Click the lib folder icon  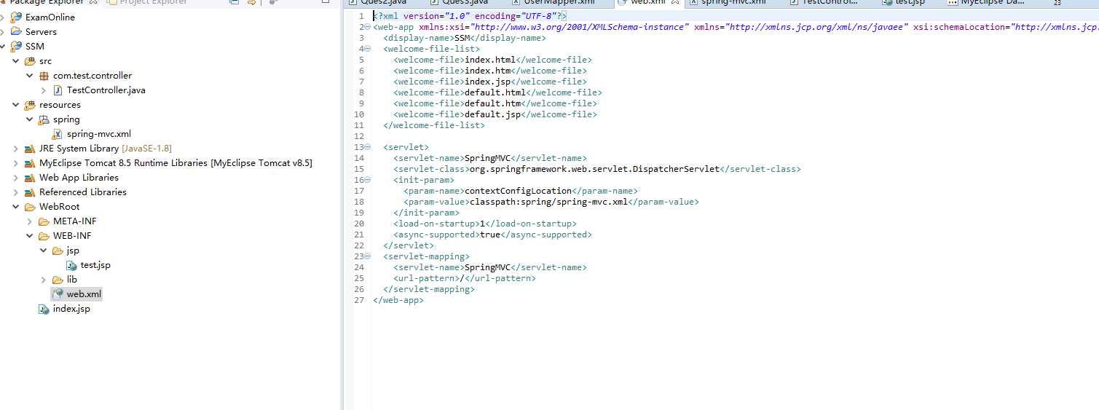tap(58, 279)
